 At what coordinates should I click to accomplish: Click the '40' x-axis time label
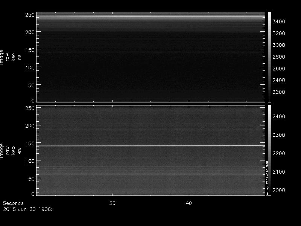(189, 203)
